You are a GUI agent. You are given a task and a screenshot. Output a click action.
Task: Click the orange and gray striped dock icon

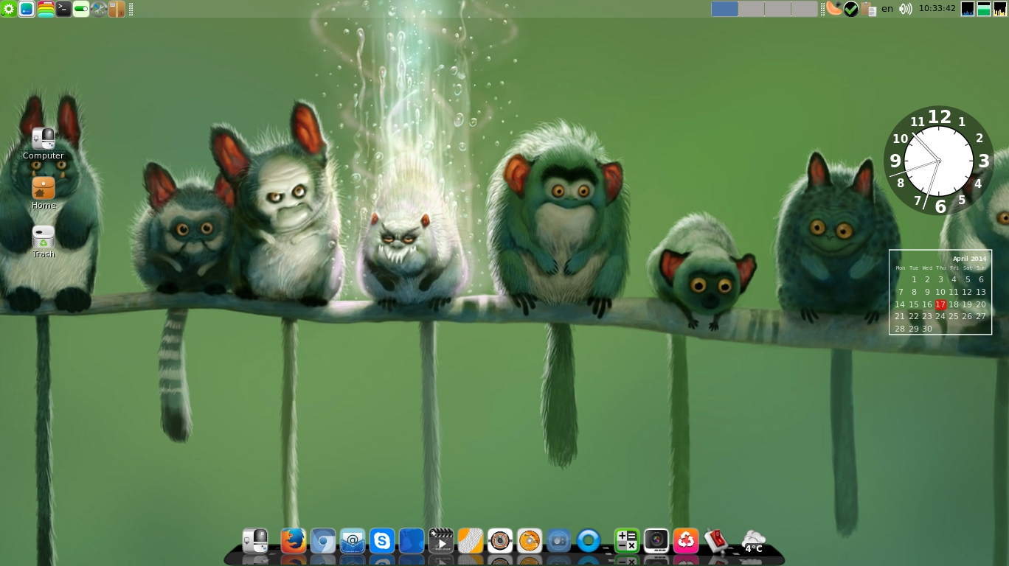(x=471, y=541)
